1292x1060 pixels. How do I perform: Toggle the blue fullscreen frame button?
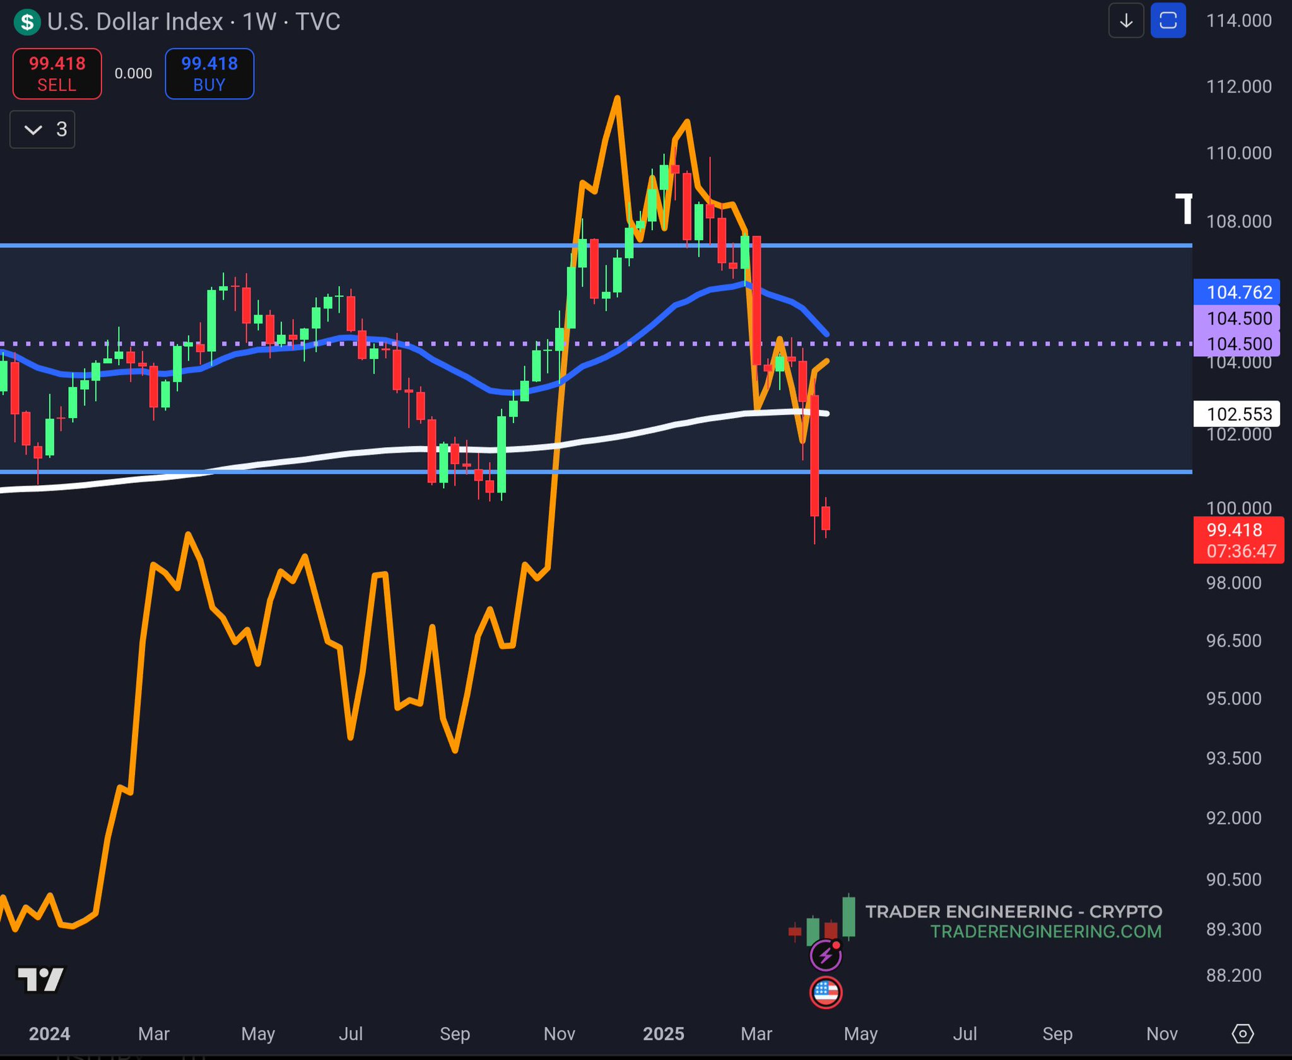[x=1168, y=21]
